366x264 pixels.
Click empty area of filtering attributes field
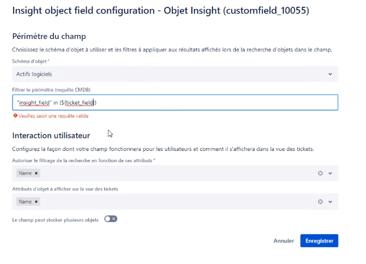(x=177, y=173)
